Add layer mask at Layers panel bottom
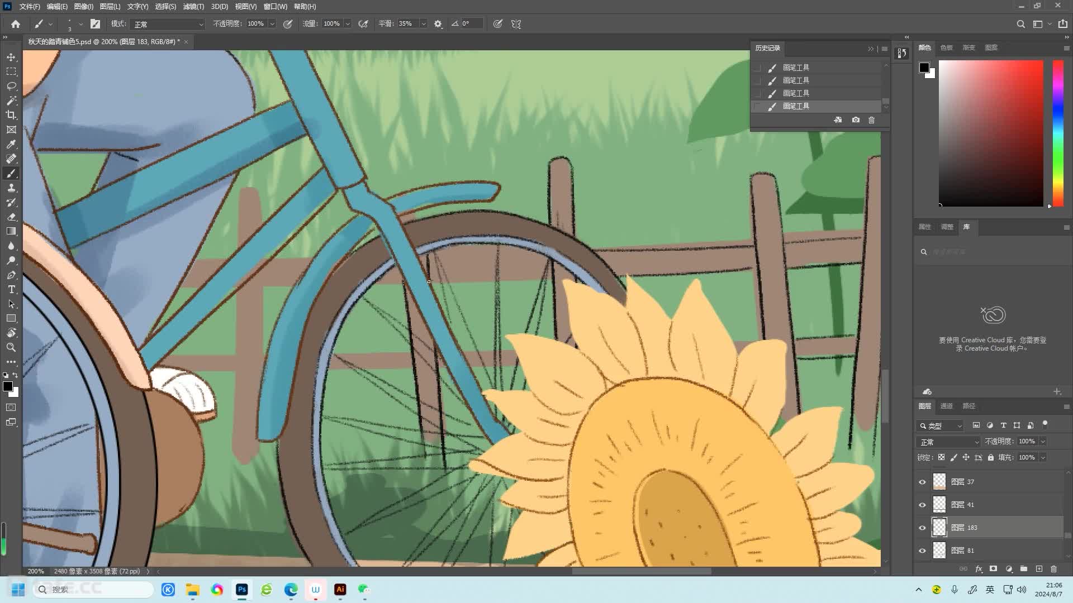 [x=993, y=569]
